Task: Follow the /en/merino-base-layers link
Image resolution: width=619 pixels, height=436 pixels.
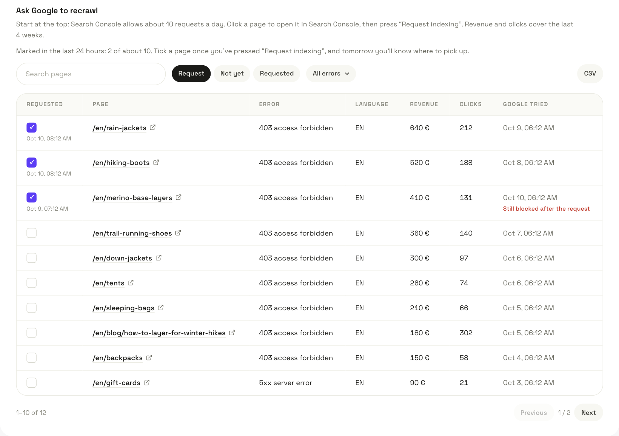Action: [132, 198]
